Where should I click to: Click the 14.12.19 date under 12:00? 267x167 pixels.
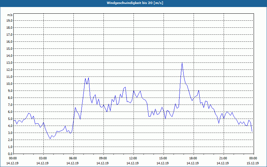(132, 163)
